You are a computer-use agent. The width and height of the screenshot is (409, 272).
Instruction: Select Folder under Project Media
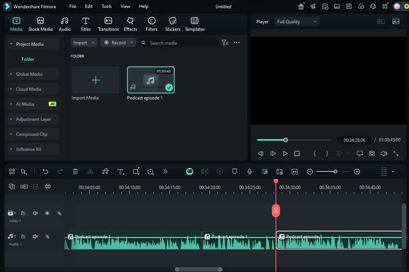point(28,59)
